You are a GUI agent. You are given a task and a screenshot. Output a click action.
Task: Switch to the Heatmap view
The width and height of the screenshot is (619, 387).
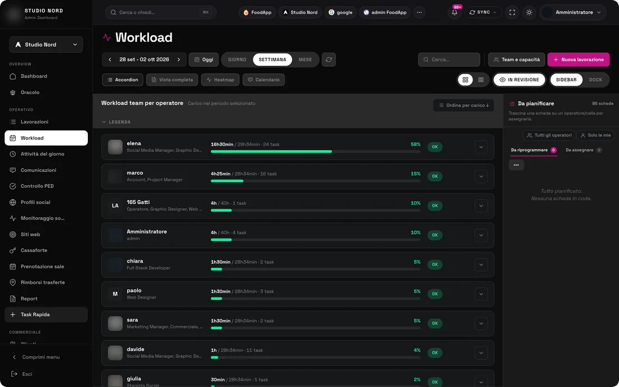point(220,80)
